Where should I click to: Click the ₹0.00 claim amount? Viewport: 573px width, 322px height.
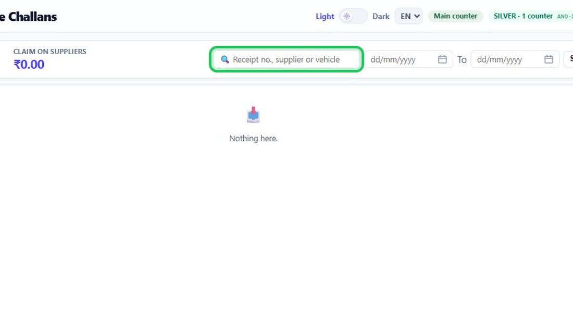[29, 64]
